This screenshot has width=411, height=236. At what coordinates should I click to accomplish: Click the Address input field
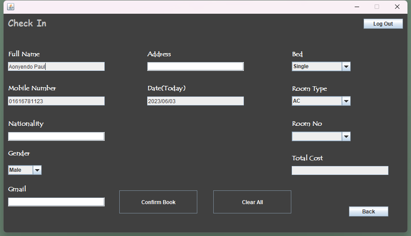coord(196,66)
